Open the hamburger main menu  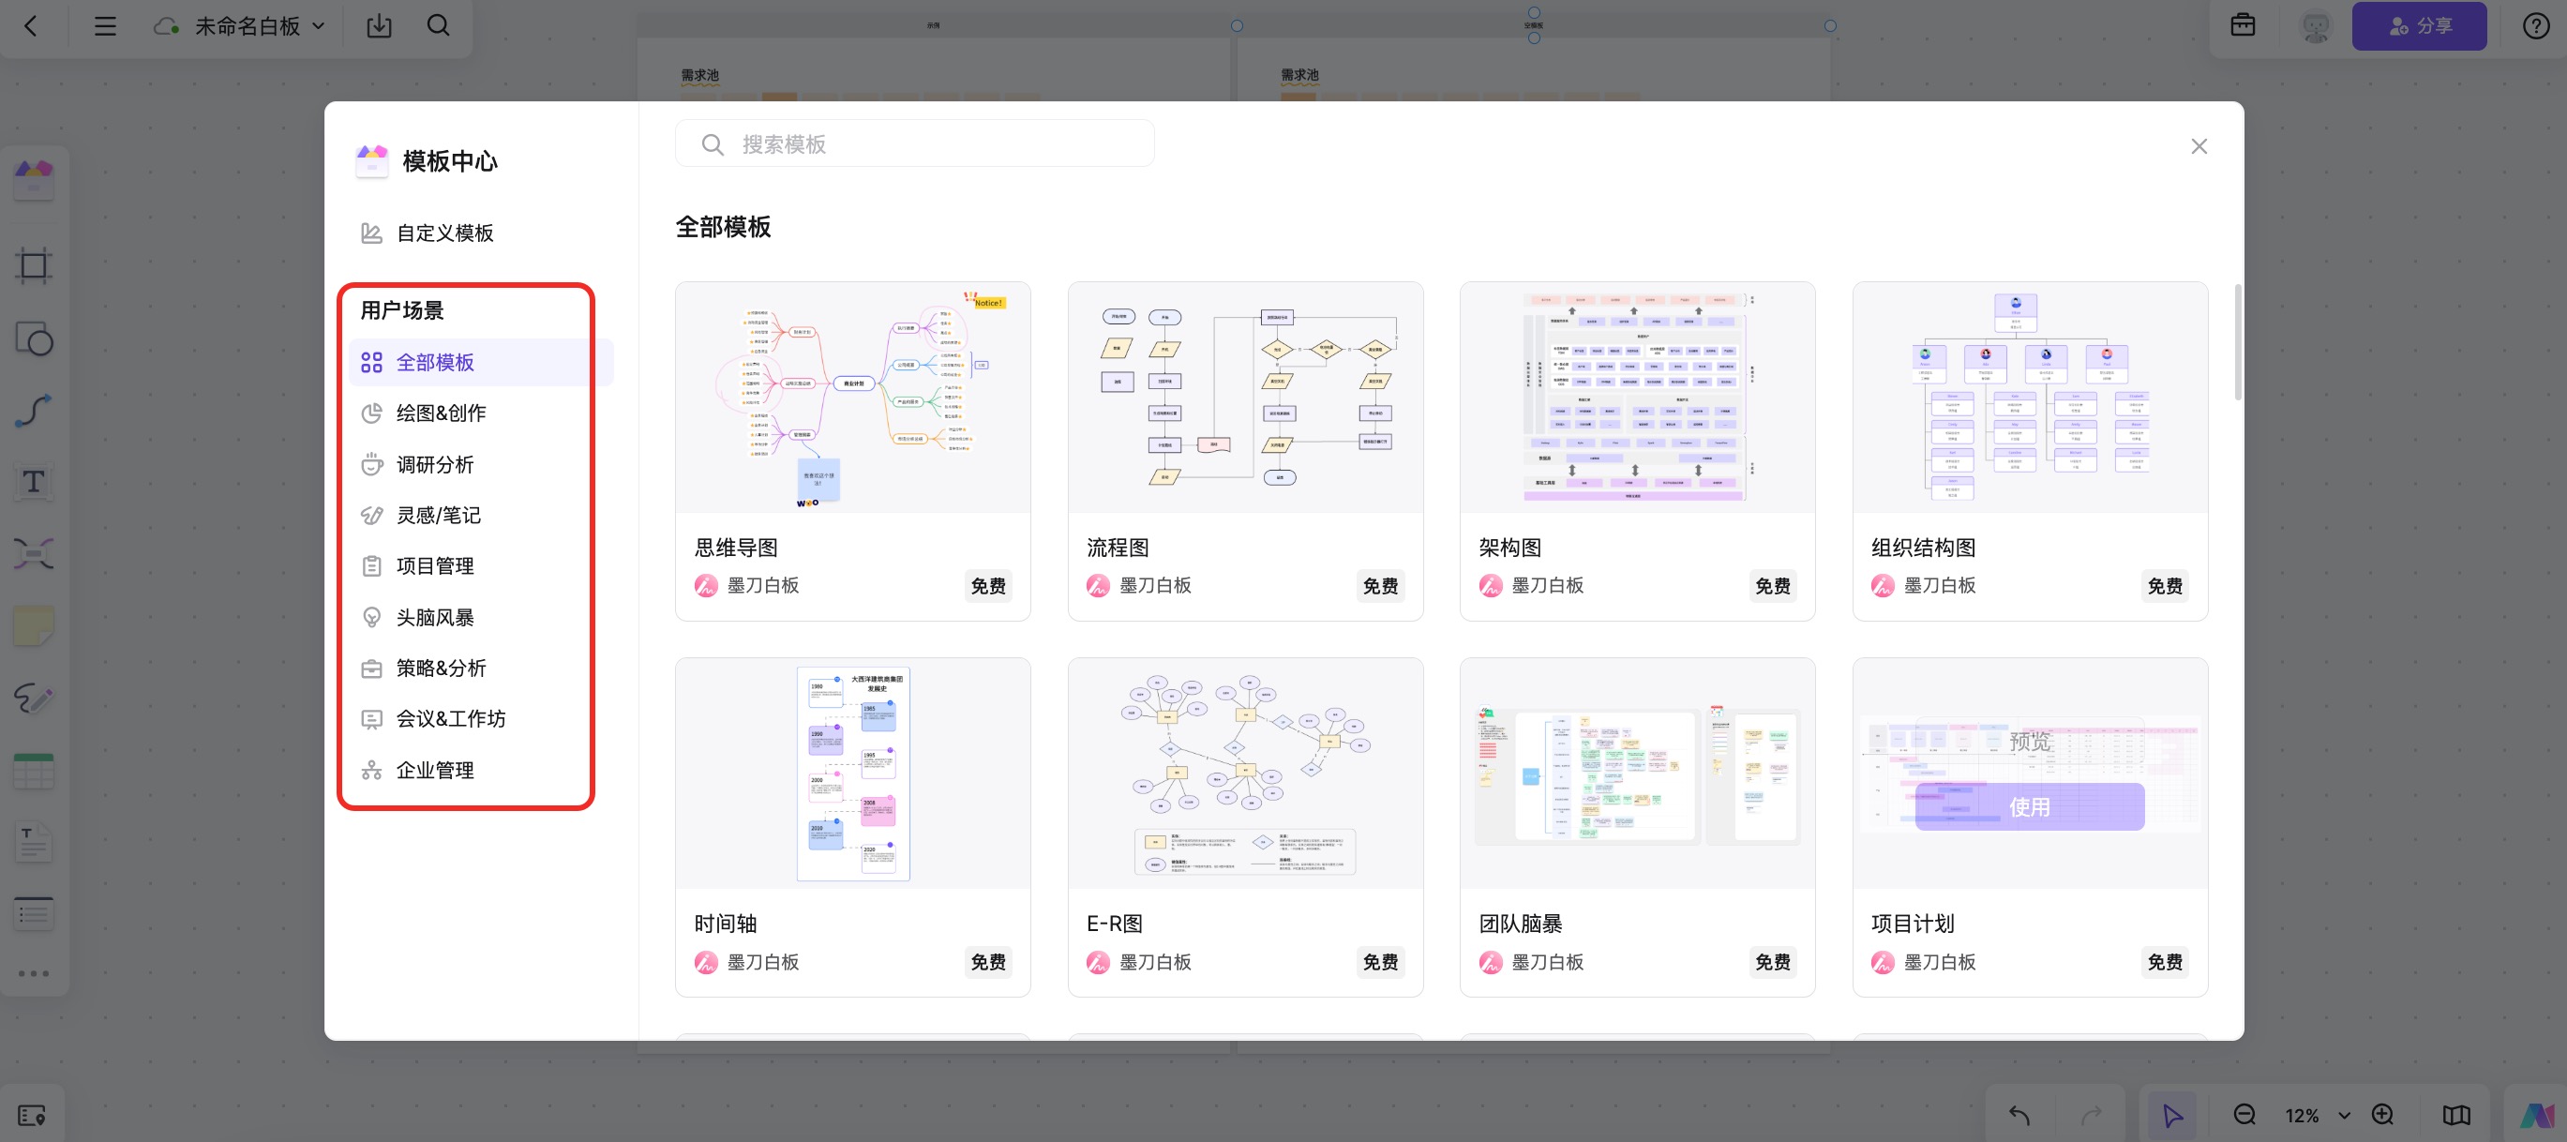pyautogui.click(x=105, y=26)
